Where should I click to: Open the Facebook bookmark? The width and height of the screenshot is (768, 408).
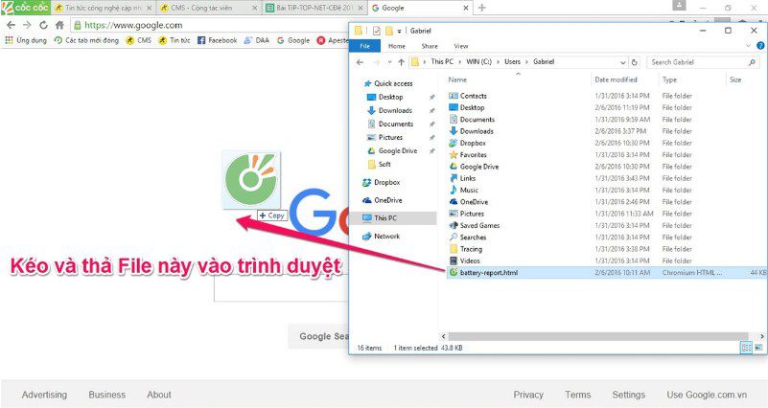pyautogui.click(x=217, y=41)
